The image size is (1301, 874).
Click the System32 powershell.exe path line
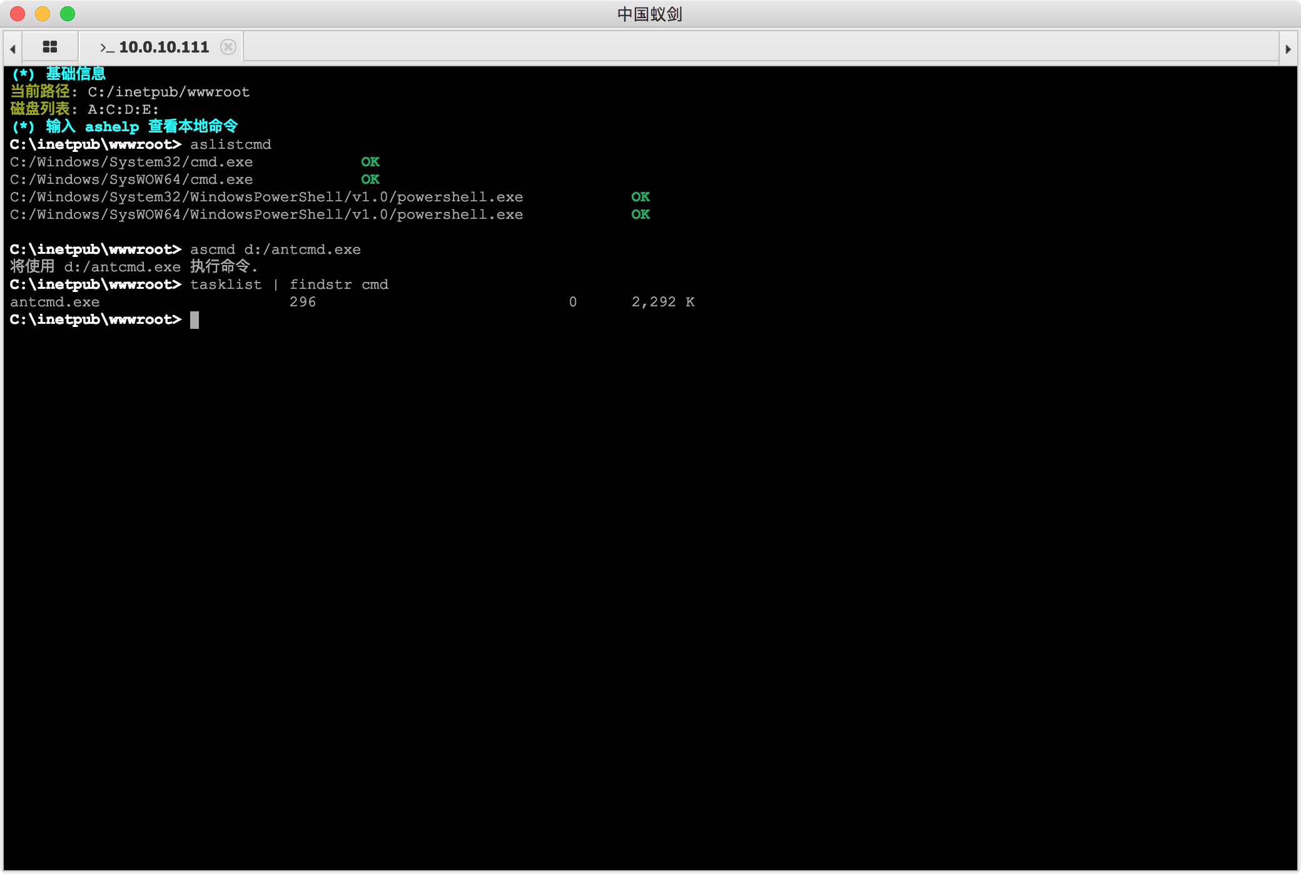tap(266, 197)
